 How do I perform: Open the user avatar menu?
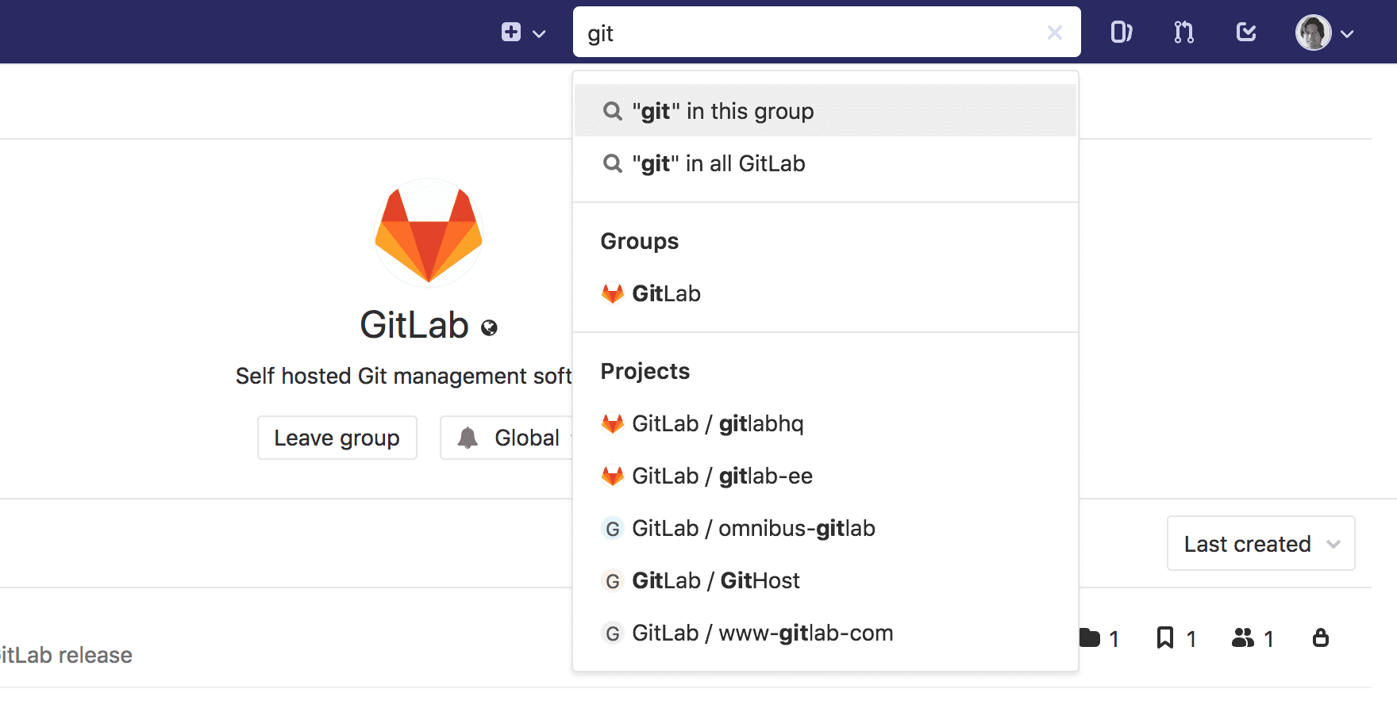pos(1313,33)
